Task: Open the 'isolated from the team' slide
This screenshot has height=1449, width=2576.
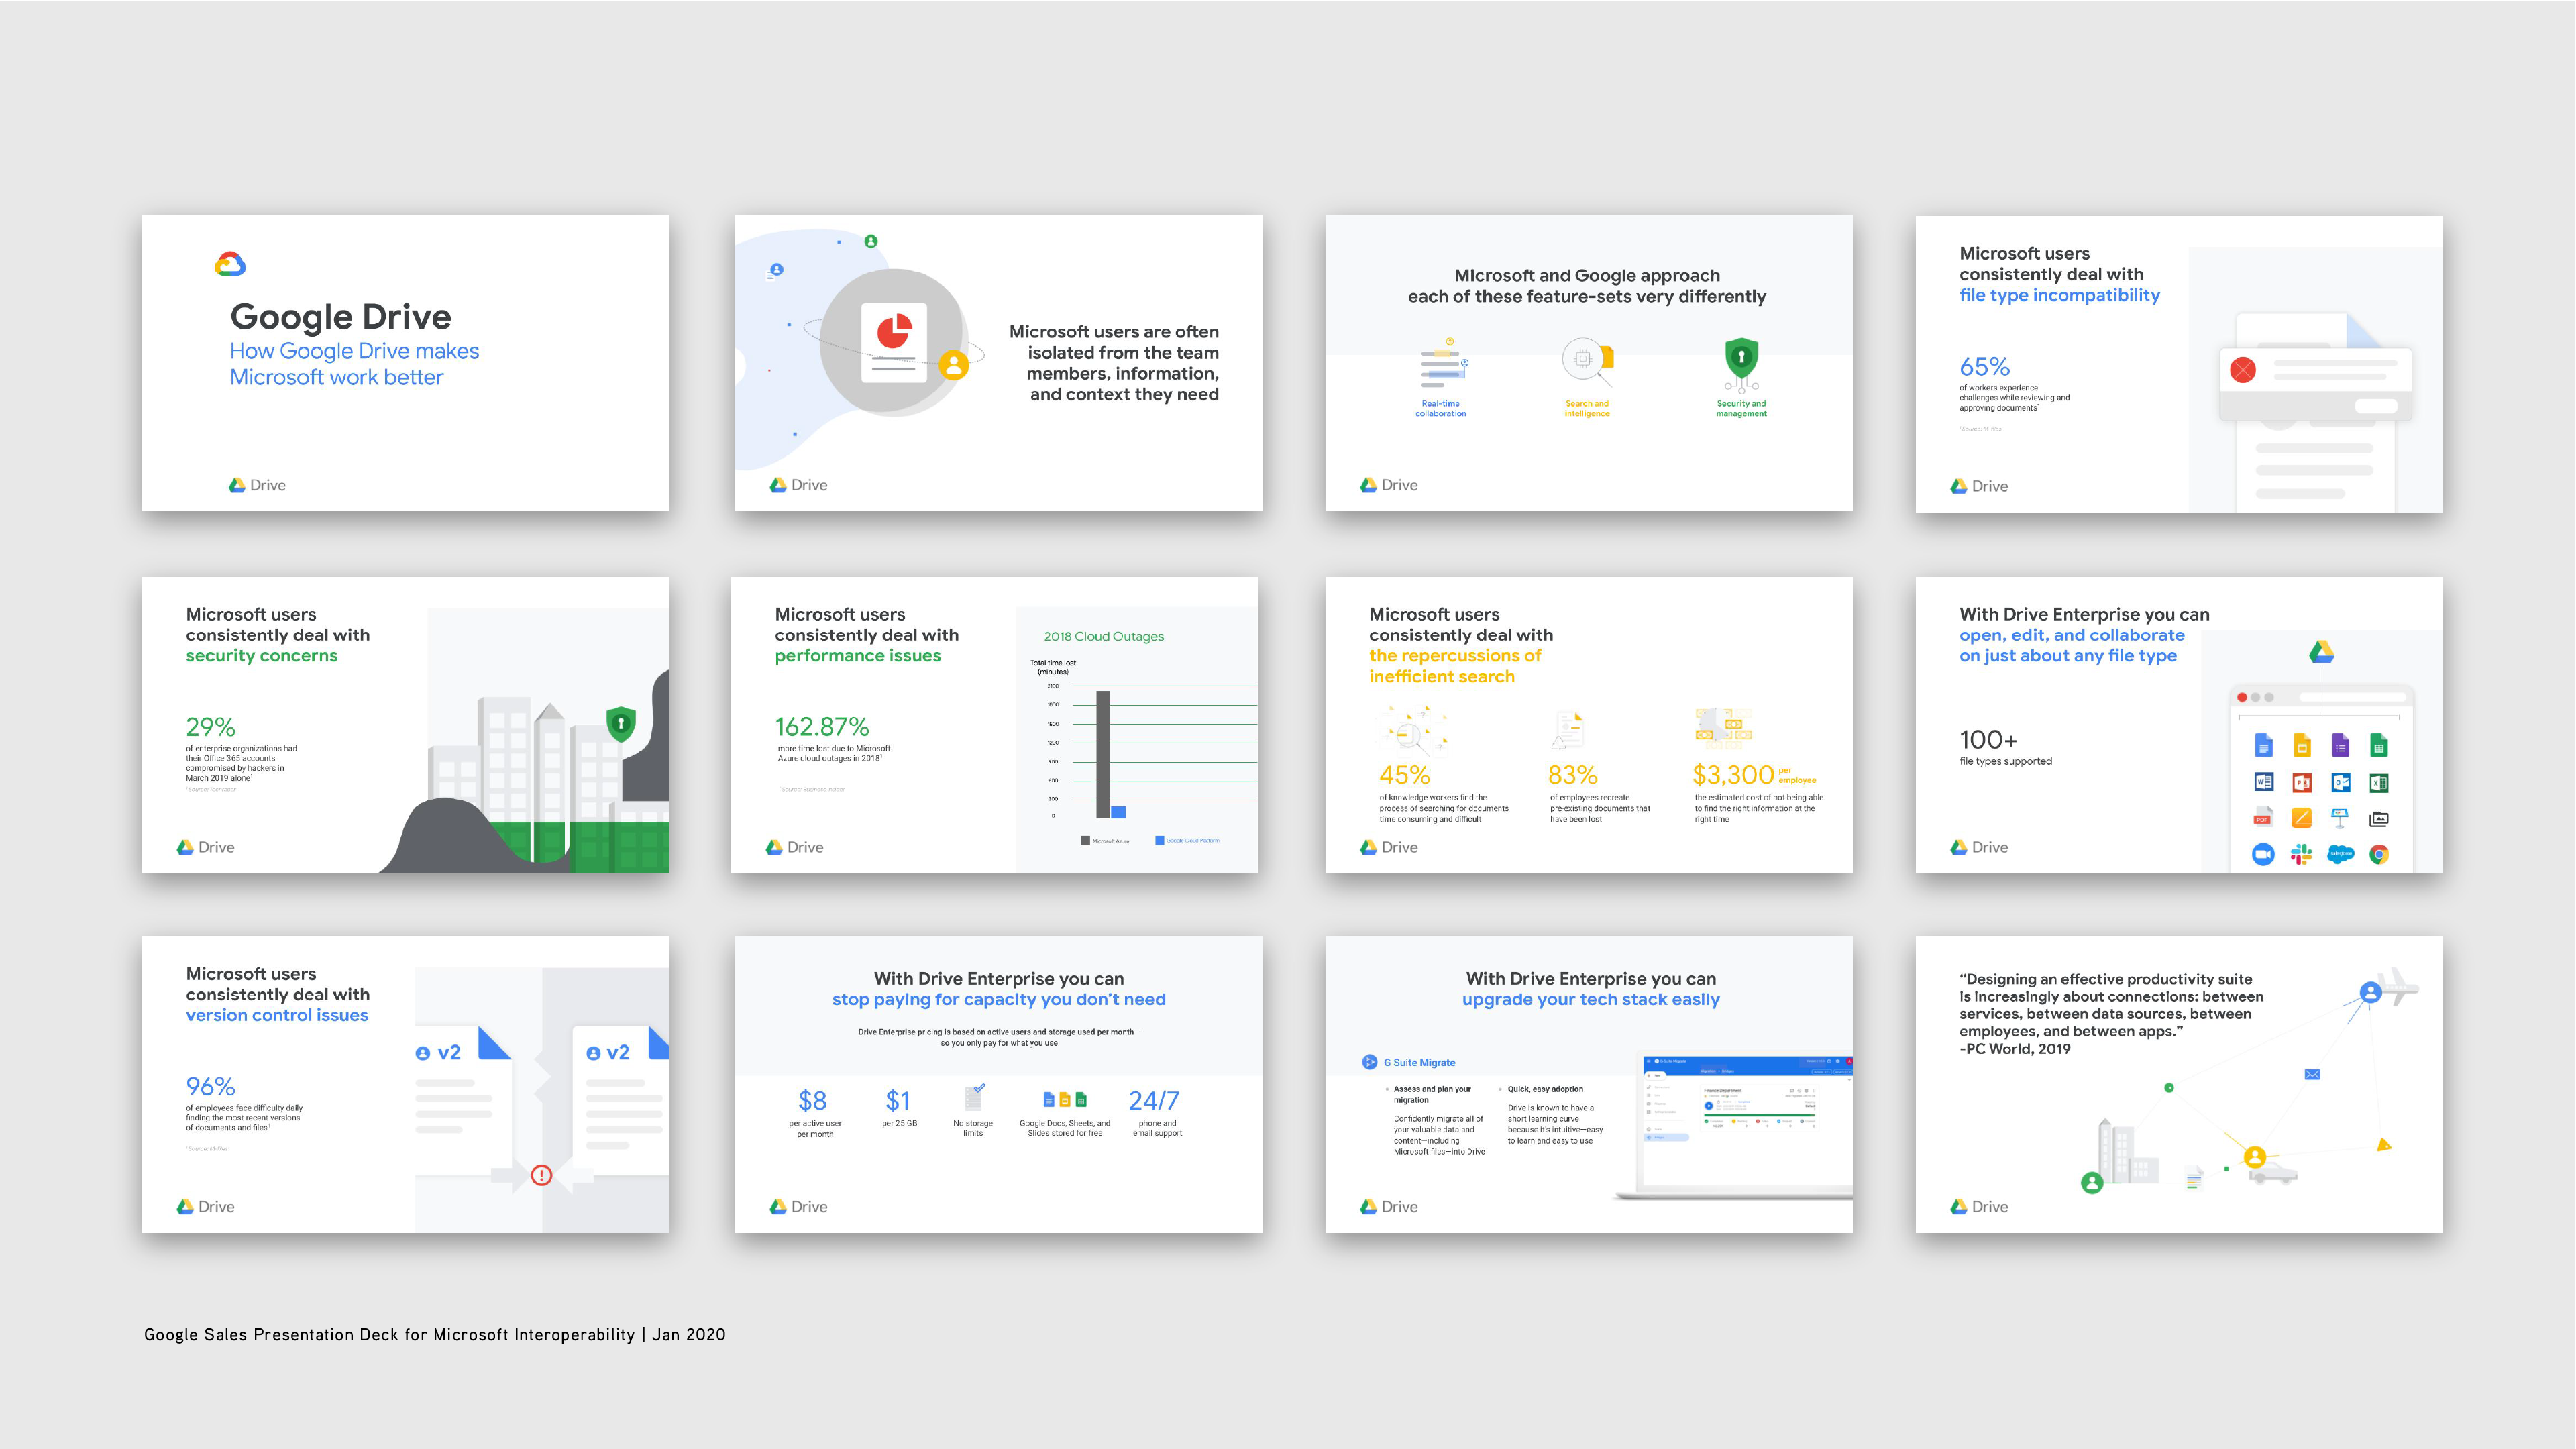Action: click(x=998, y=362)
